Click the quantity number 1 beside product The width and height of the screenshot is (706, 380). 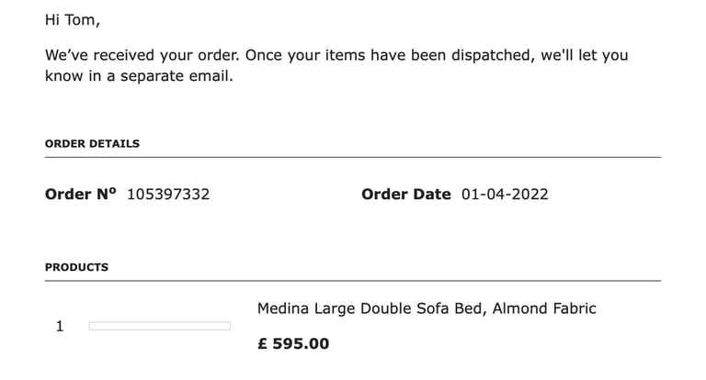click(60, 327)
